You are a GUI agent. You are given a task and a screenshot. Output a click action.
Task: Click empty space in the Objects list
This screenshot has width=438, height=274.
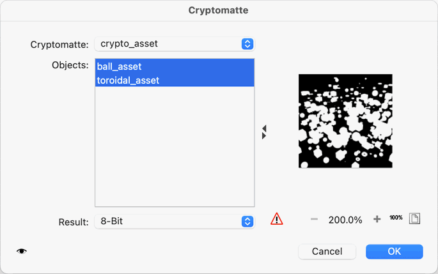(x=174, y=147)
